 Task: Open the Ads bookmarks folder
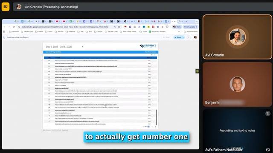(81, 31)
